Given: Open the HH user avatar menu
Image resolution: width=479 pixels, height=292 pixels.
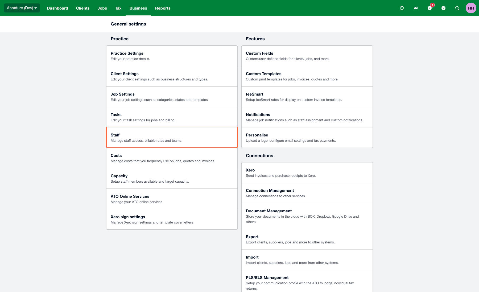Looking at the screenshot, I should pos(471,8).
